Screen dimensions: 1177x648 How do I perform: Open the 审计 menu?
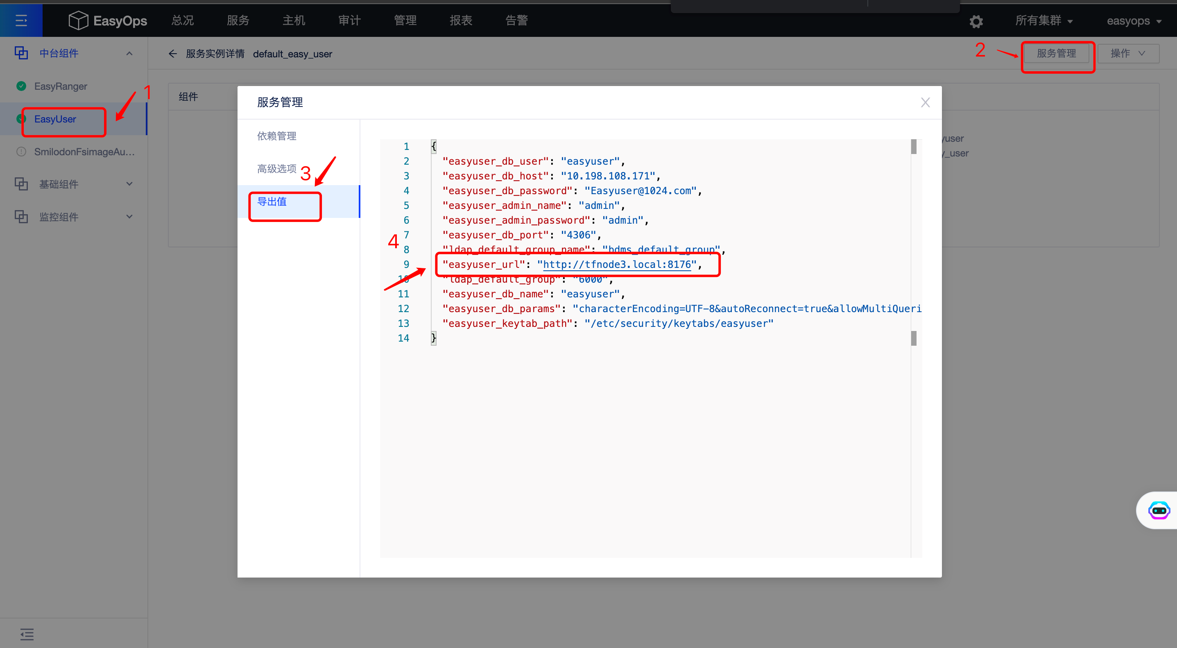(x=349, y=20)
